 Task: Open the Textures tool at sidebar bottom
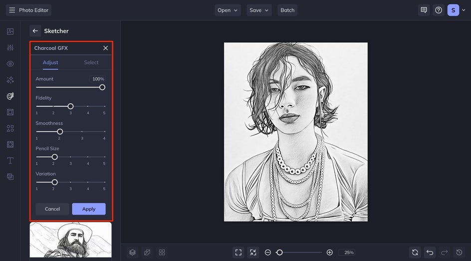(10, 177)
